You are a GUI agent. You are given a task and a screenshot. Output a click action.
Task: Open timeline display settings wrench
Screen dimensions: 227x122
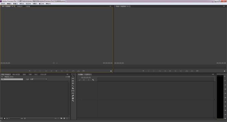93,80
